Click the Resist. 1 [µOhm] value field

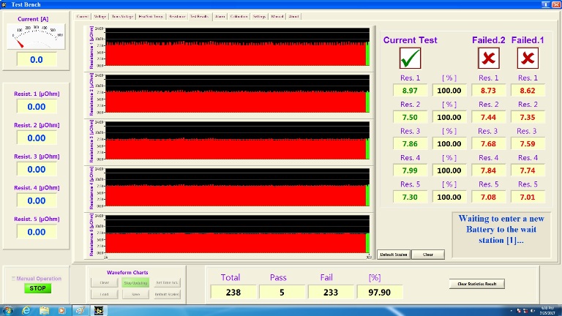point(37,106)
